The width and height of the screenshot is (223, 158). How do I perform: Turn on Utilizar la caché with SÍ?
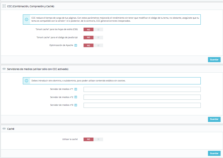(98, 139)
